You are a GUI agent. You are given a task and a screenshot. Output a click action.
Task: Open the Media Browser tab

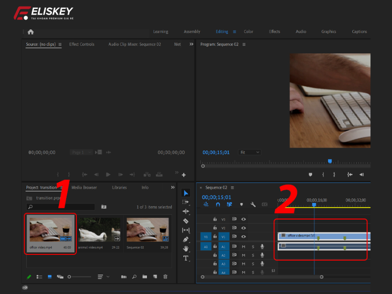84,187
